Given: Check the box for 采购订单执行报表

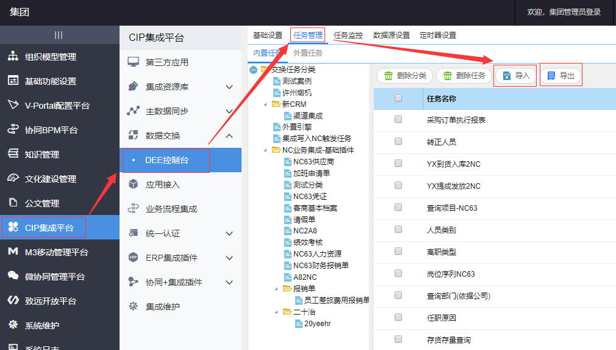Looking at the screenshot, I should 398,118.
